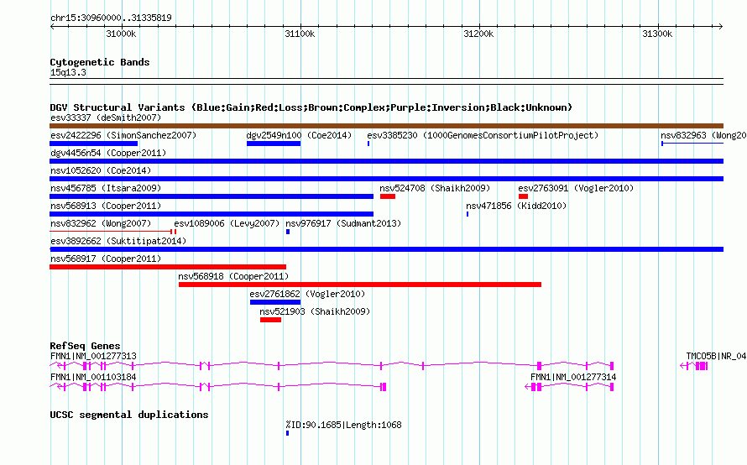Click the nsv832963 variant line
The width and height of the screenshot is (747, 465).
[692, 144]
